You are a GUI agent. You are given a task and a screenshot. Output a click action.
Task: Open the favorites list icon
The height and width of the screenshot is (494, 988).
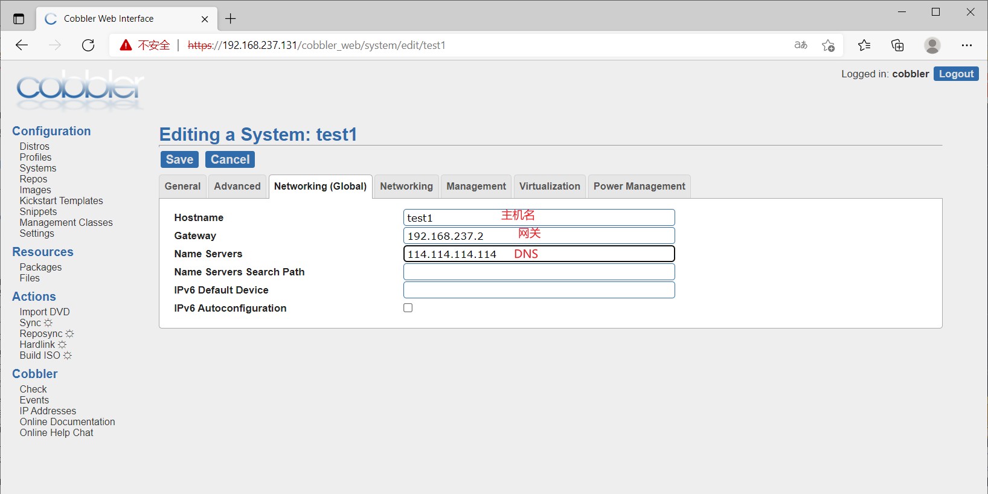(x=864, y=45)
